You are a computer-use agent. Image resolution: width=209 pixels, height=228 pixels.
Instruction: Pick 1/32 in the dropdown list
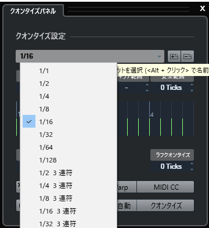(69, 135)
